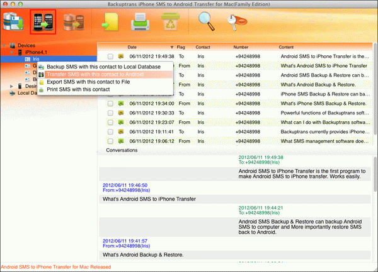Click the sort arrow in the Date column header
The height and width of the screenshot is (272, 378).
tap(172, 47)
